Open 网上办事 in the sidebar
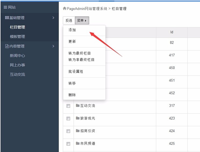Screen dimensions: 200x152 (17, 65)
